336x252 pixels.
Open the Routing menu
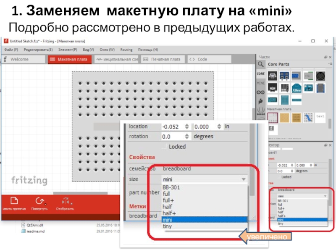126,50
